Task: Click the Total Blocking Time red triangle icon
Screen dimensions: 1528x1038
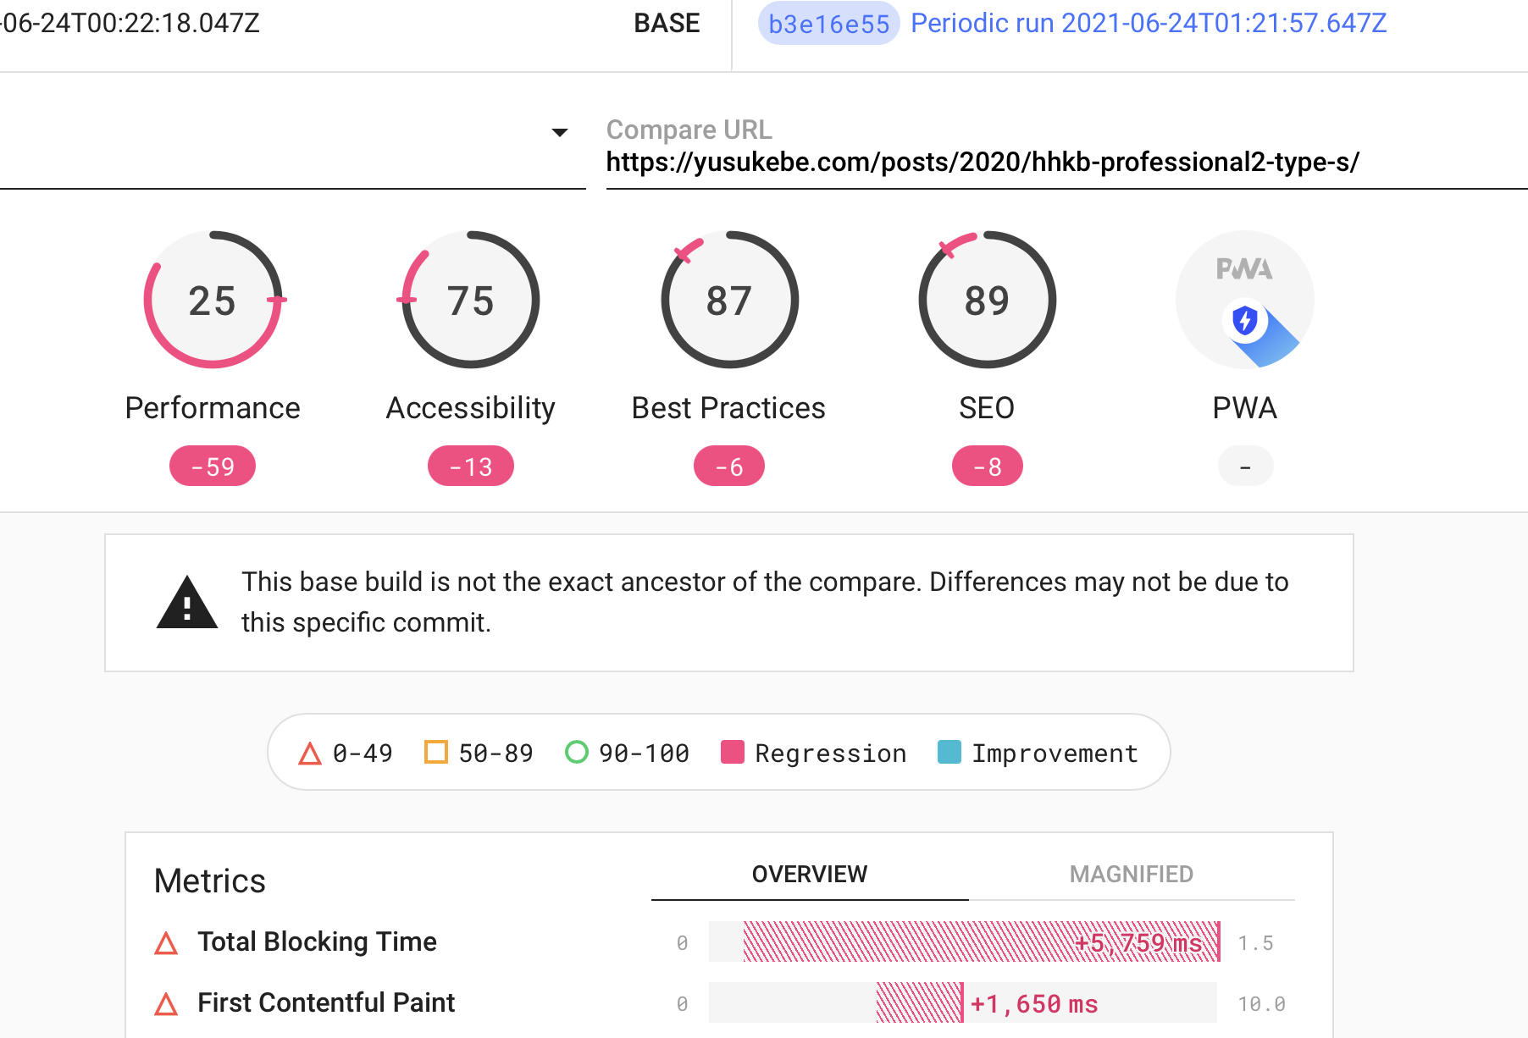Action: pyautogui.click(x=167, y=943)
